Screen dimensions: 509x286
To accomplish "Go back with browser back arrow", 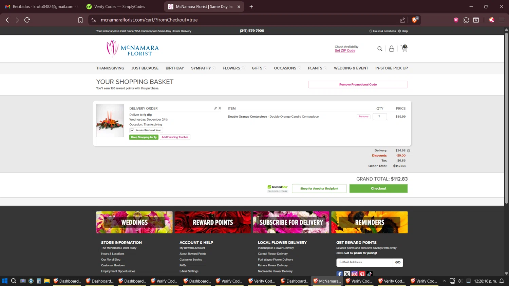I will [x=7, y=20].
